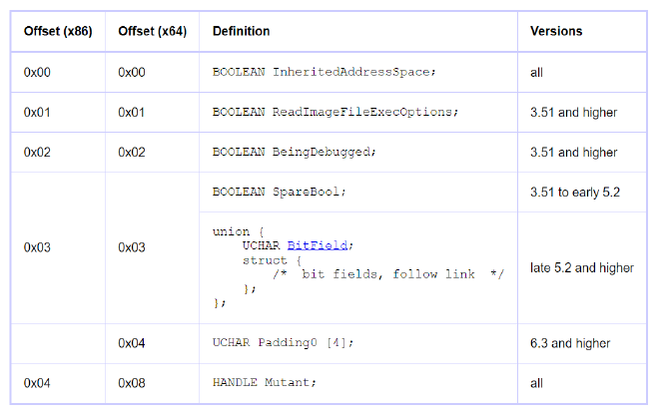Select the Versions column header

point(556,32)
